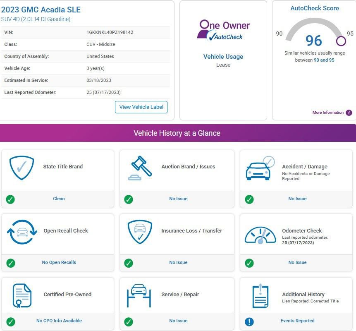Open No Issue link under Accident / Damage
Image resolution: width=356 pixels, height=331 pixels.
(297, 199)
